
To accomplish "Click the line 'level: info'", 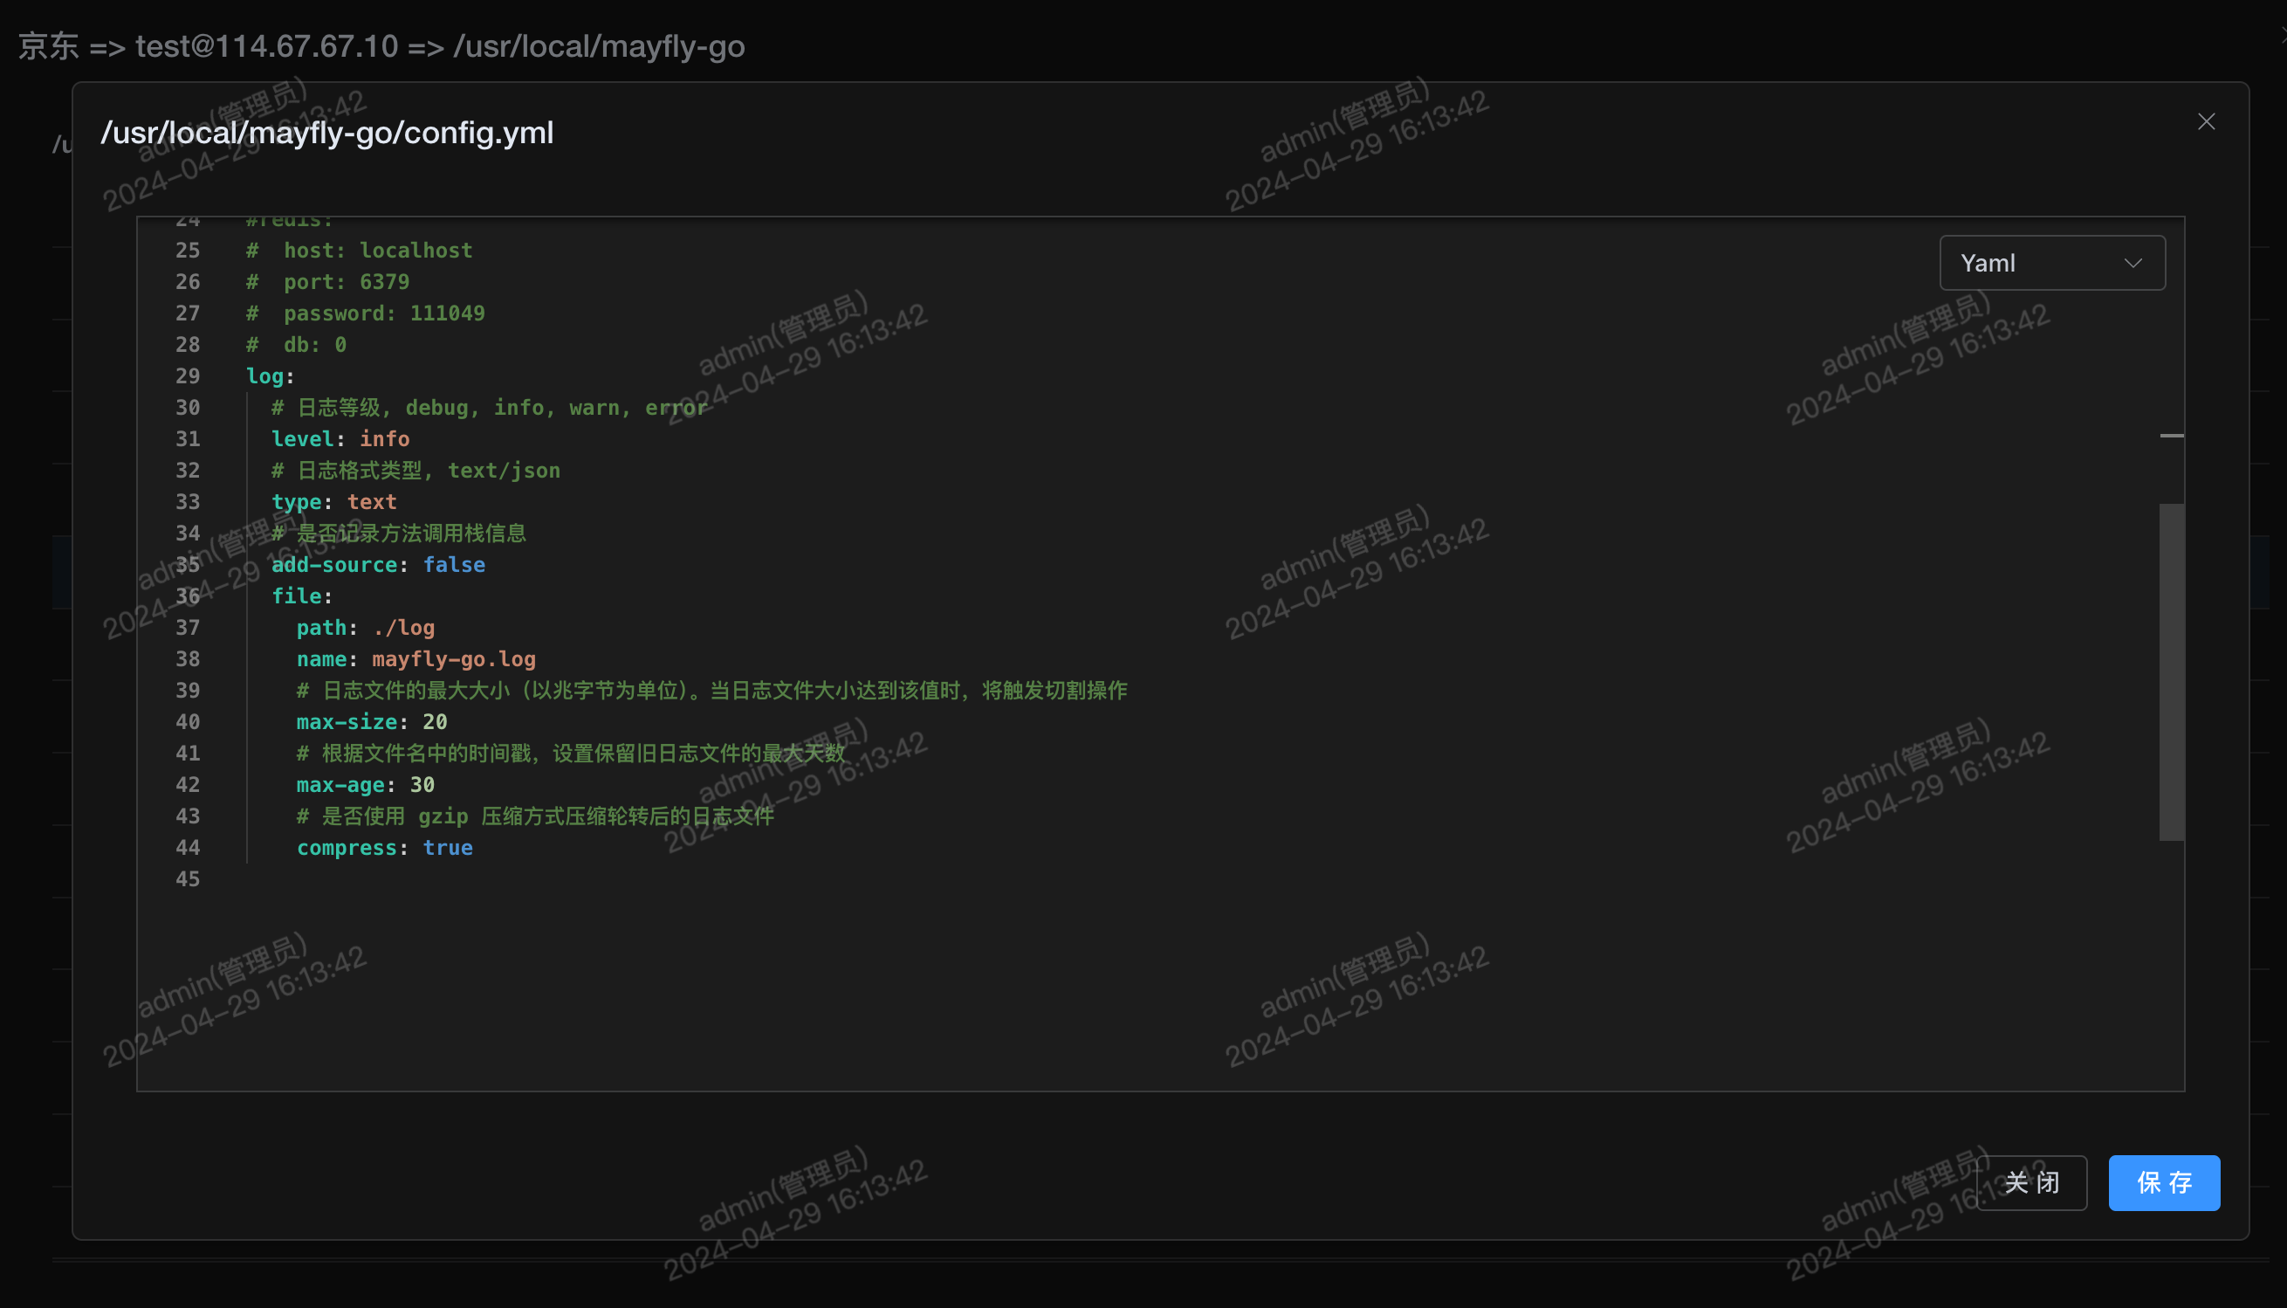I will coord(340,438).
